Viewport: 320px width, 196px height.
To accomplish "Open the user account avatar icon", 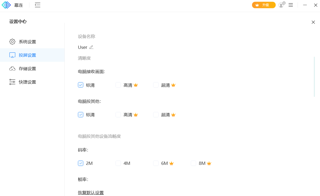I will (282, 5).
